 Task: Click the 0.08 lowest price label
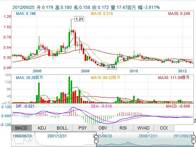point(111,67)
